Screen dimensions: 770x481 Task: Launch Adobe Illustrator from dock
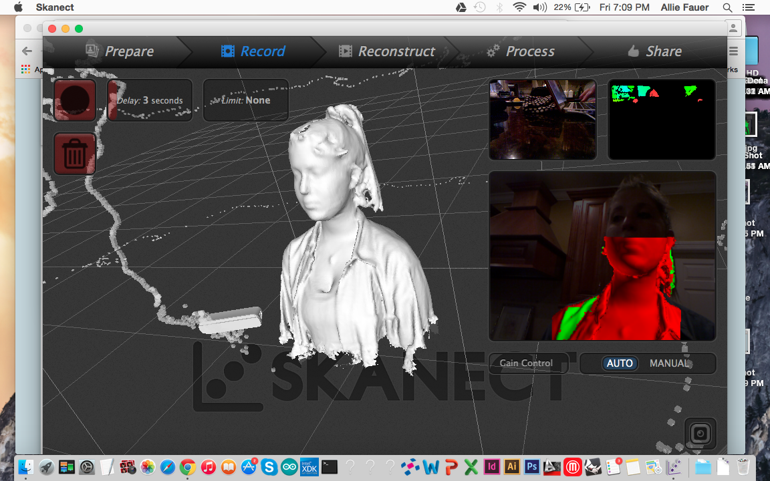[512, 467]
